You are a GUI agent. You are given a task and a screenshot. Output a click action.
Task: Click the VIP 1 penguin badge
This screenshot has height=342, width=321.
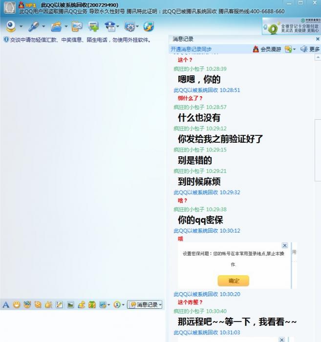[27, 5]
